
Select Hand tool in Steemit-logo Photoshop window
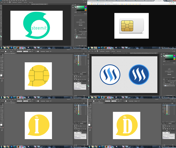coord(1,31)
